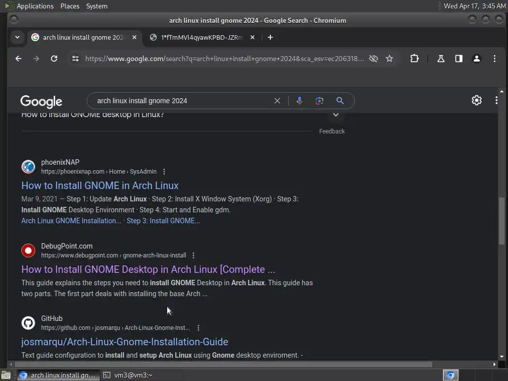Click the scroll right arrow at bottom
The width and height of the screenshot is (508, 381).
coord(494,365)
